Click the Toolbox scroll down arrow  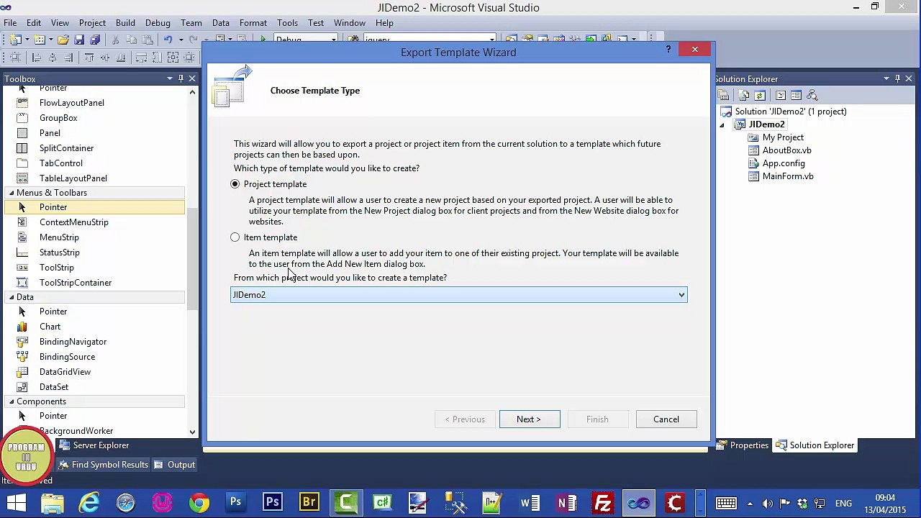pos(192,432)
